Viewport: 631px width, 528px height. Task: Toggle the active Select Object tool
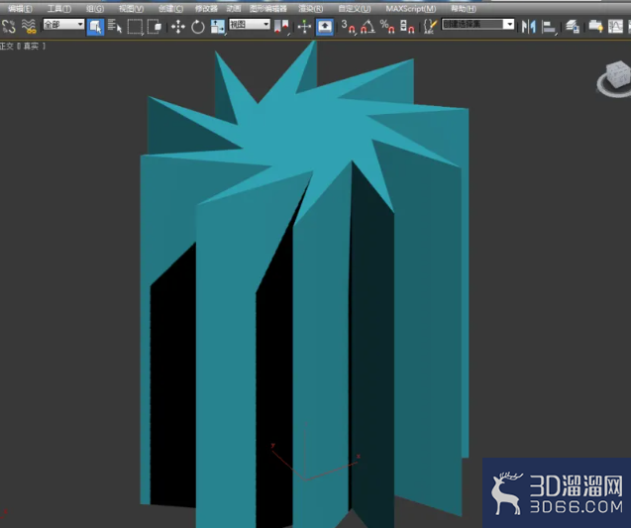95,27
